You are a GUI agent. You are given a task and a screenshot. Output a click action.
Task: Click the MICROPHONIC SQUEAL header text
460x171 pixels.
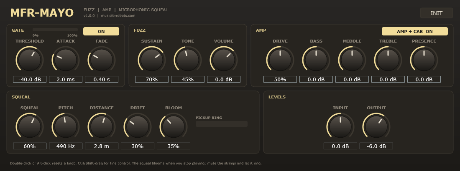pyautogui.click(x=143, y=10)
